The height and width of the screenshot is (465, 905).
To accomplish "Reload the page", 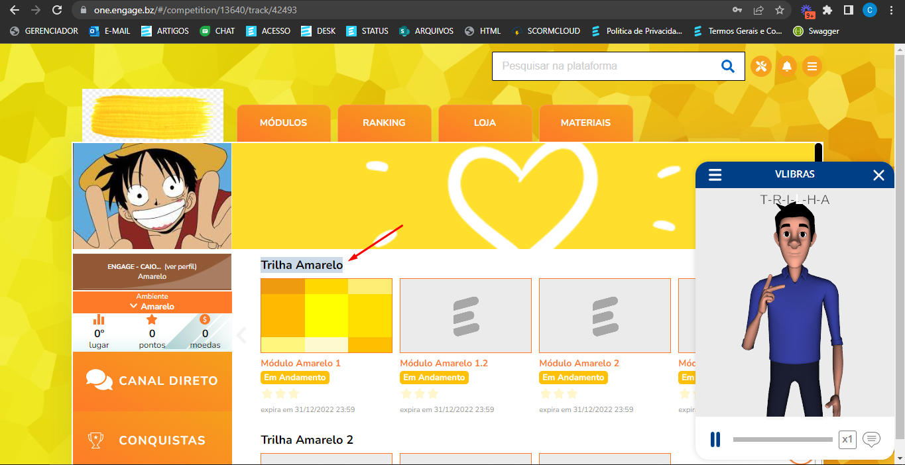I will (x=57, y=10).
